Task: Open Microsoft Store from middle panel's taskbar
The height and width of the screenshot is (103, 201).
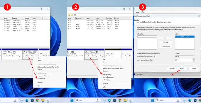Action: 115,100
